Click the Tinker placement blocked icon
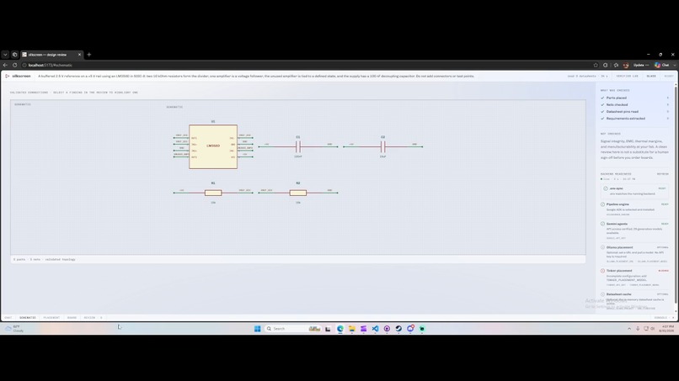 point(603,271)
